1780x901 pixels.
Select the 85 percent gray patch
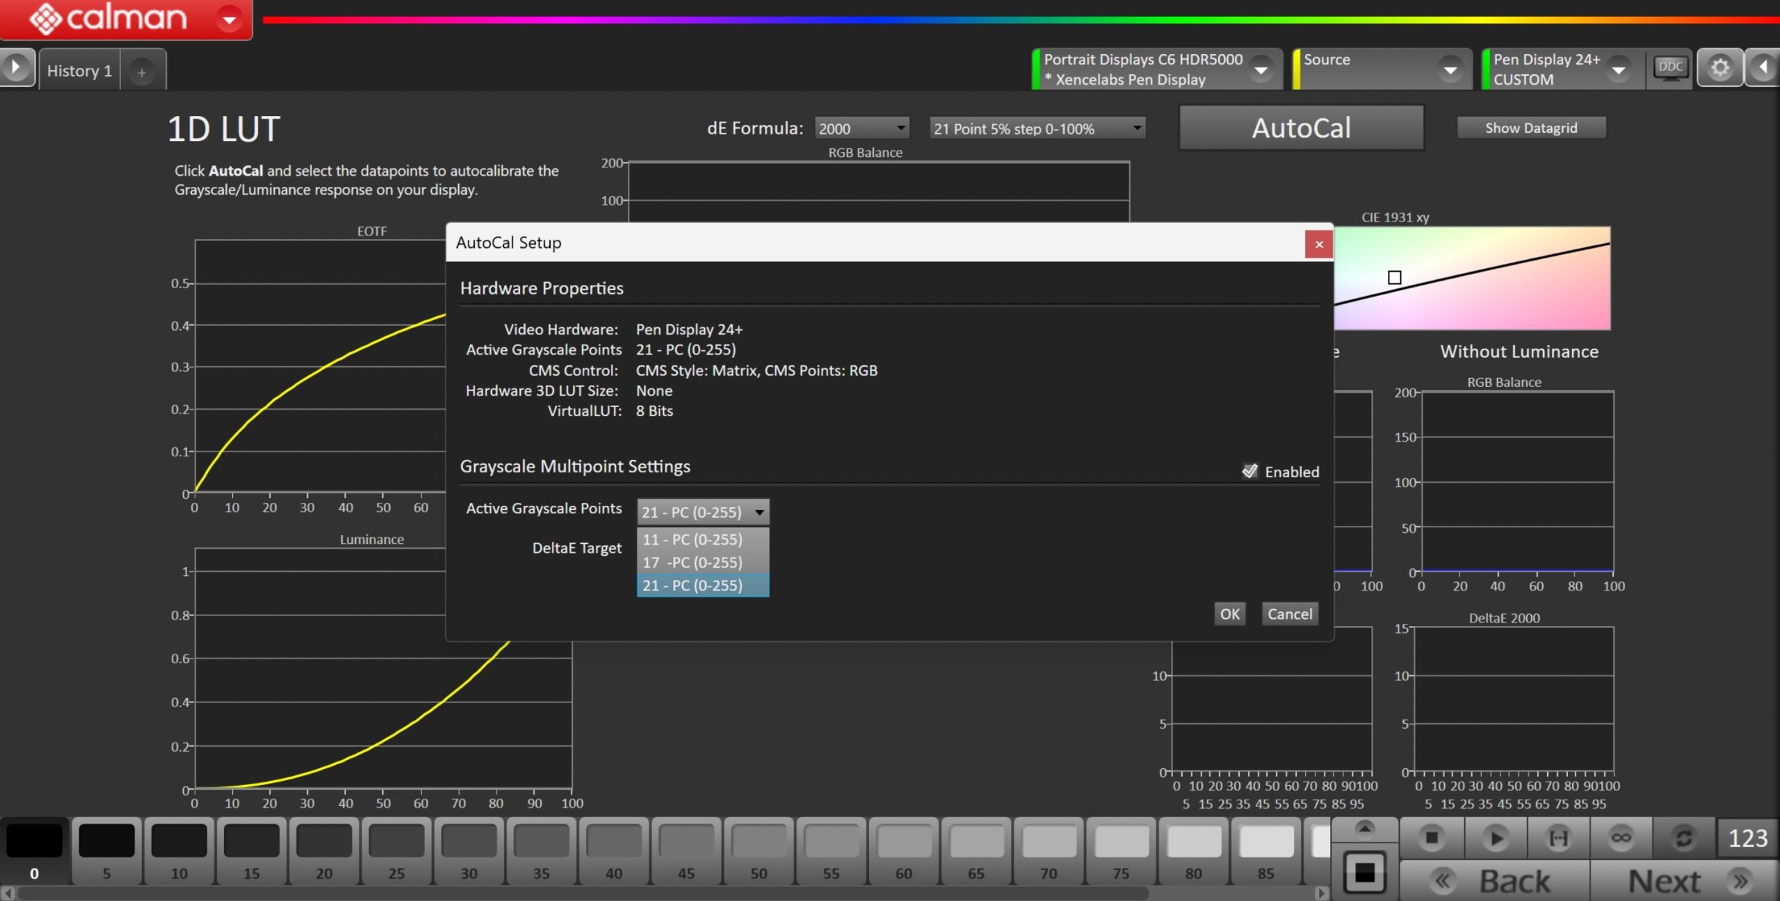(1265, 852)
